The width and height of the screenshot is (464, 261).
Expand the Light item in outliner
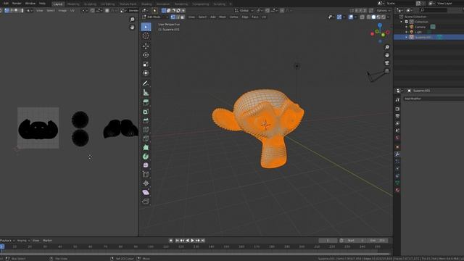pos(406,32)
